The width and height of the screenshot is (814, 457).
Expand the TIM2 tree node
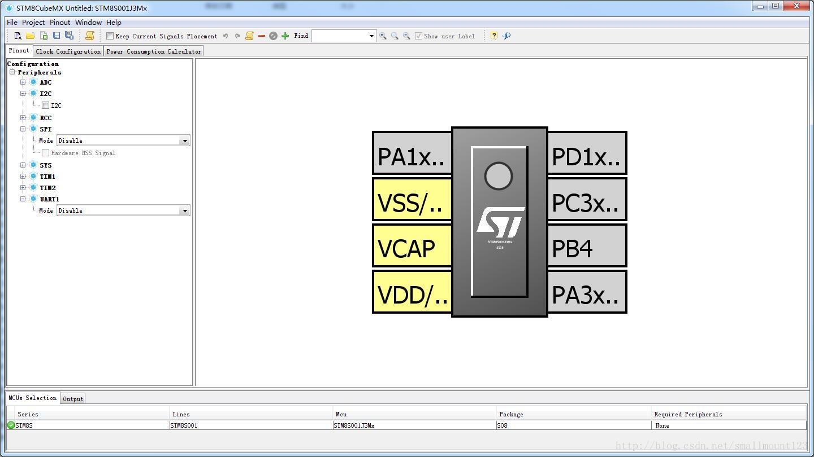point(23,187)
